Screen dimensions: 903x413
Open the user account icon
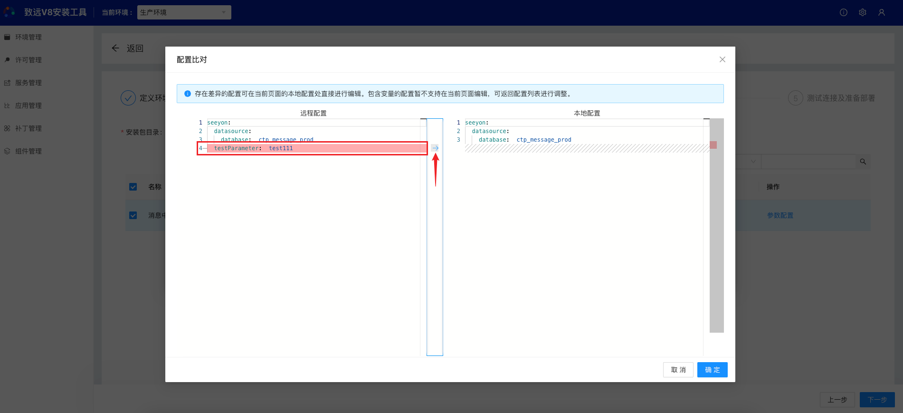click(x=881, y=12)
